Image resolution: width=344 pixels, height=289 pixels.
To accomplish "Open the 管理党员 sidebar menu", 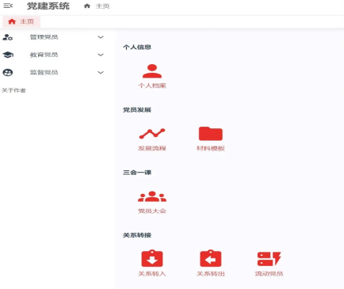I will point(53,37).
